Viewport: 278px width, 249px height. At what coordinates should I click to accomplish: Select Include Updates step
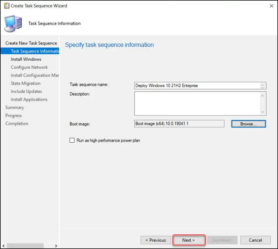point(26,91)
